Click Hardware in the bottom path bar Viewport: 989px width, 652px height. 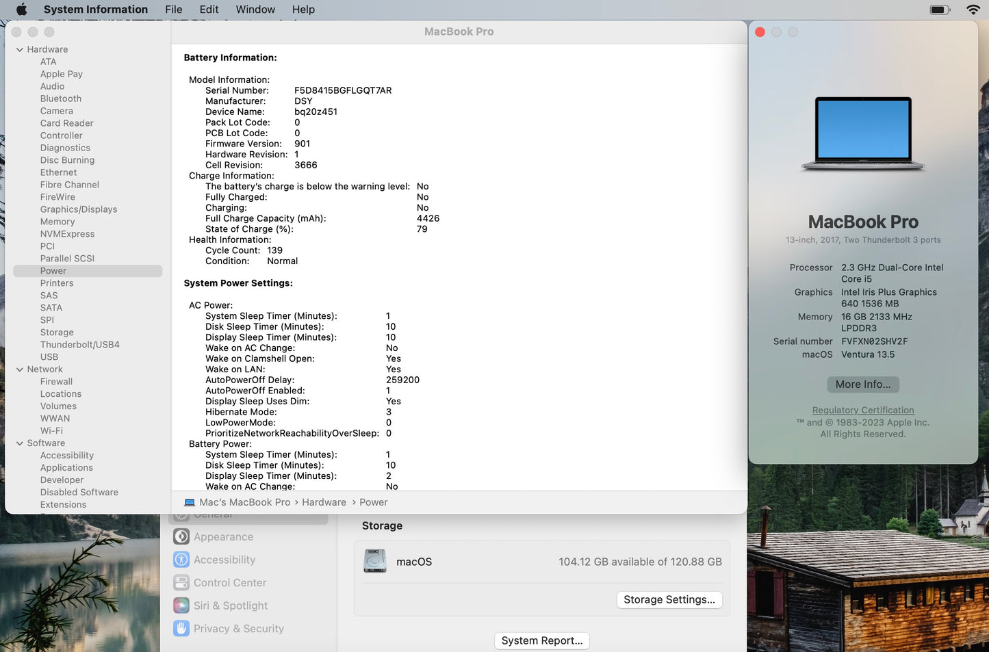pyautogui.click(x=324, y=502)
